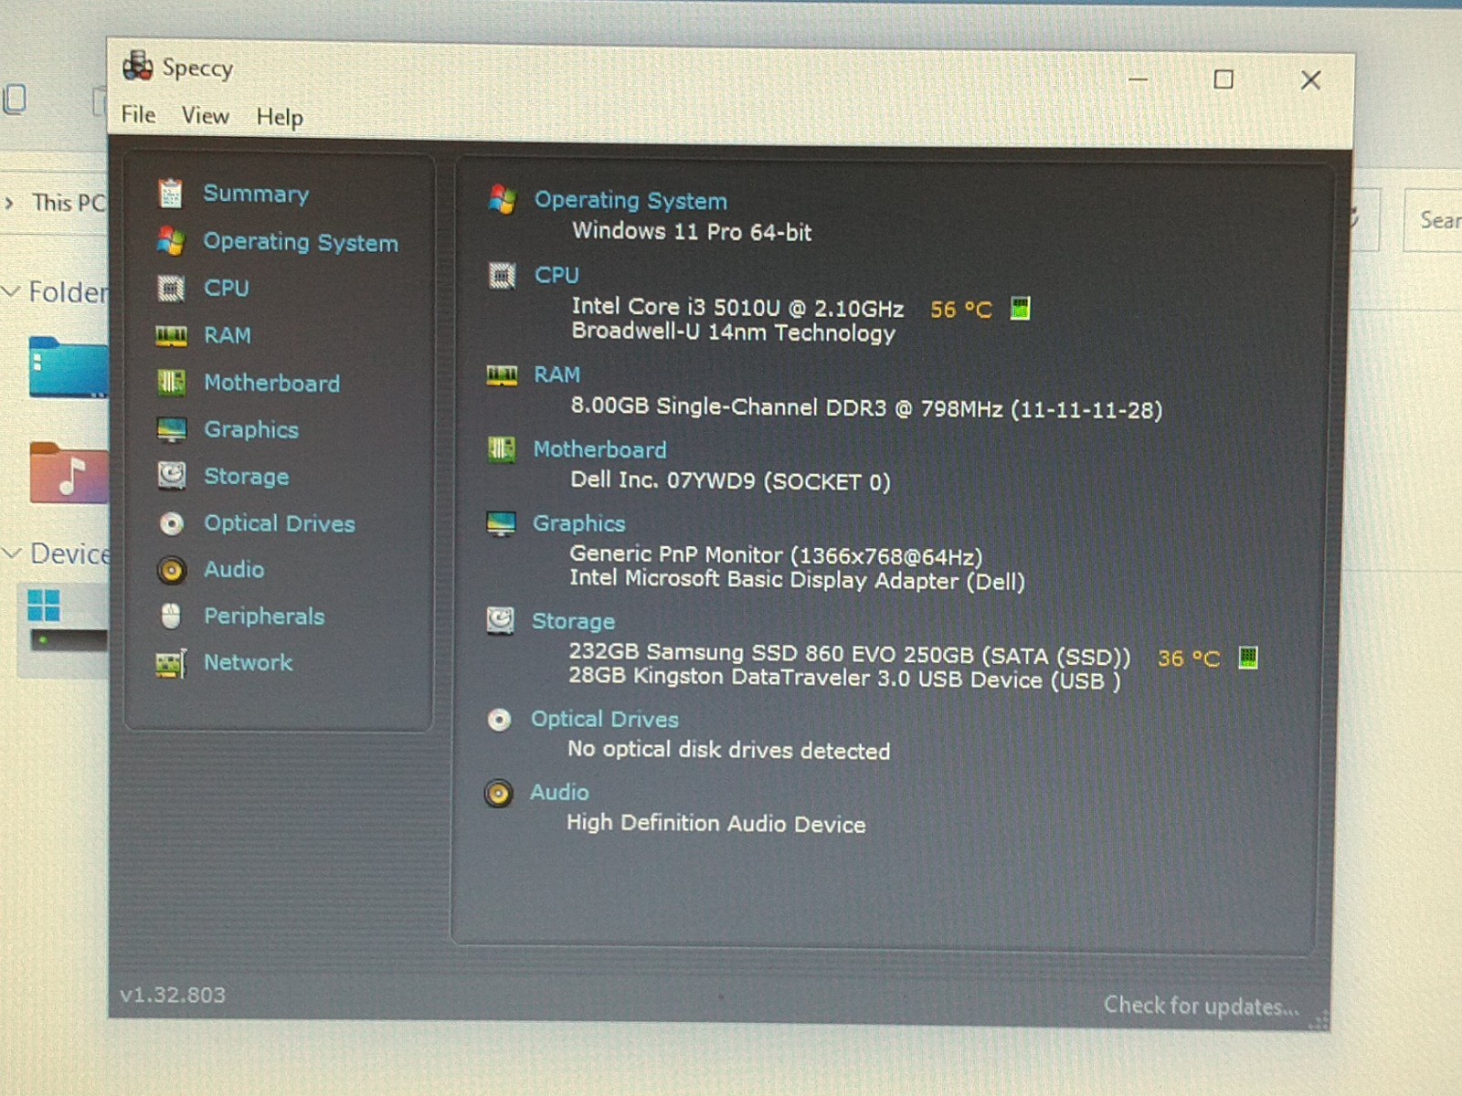
Task: Click the sidebar RAM stick icon
Action: click(171, 336)
